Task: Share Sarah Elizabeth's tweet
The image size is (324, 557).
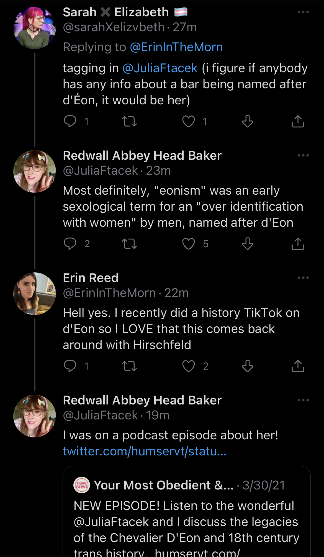Action: (x=298, y=121)
